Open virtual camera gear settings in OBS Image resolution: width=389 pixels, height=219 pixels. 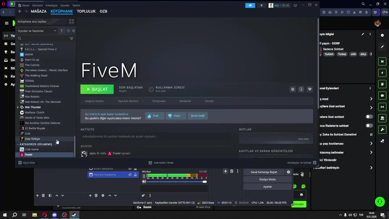288,172
